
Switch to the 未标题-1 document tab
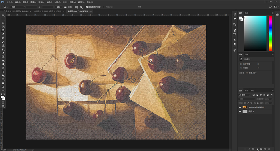coord(48,11)
